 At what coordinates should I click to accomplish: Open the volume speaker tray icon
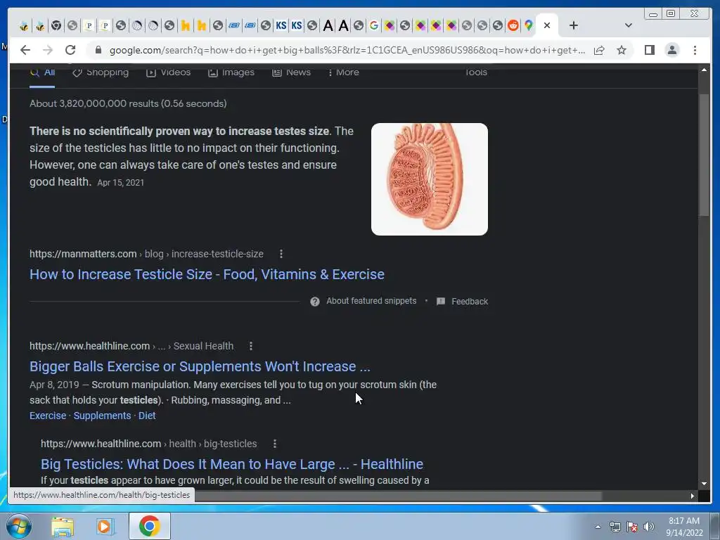click(648, 527)
